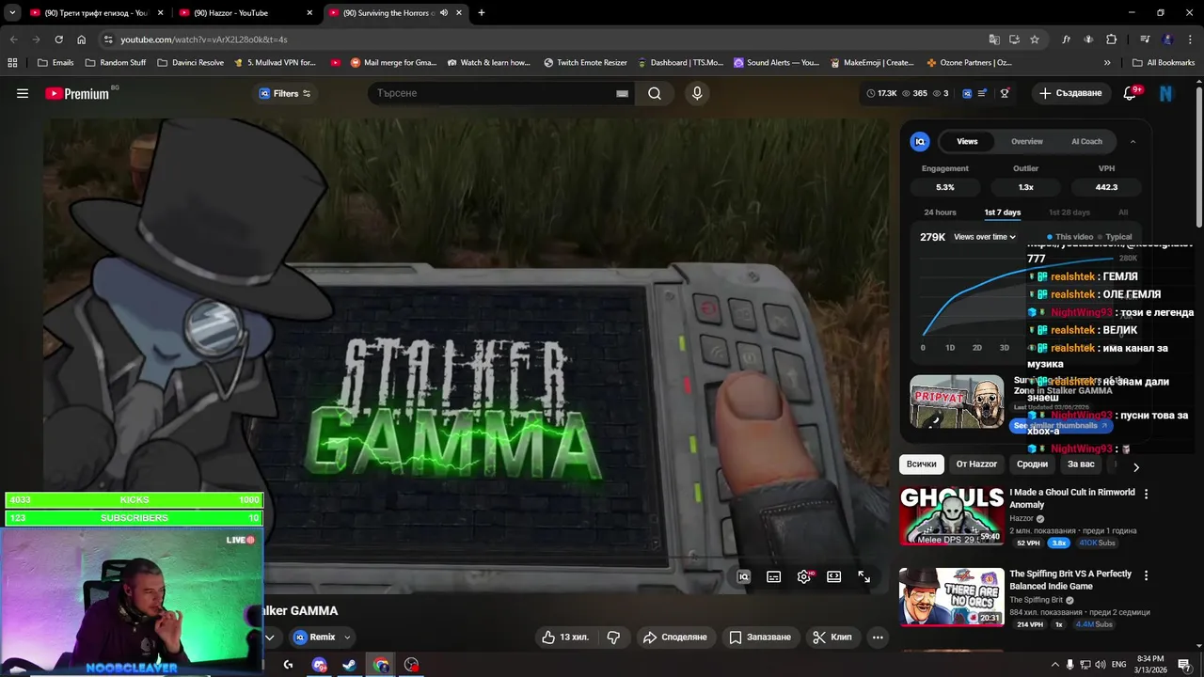
Task: Bookmark this page with the star
Action: coord(1035,39)
